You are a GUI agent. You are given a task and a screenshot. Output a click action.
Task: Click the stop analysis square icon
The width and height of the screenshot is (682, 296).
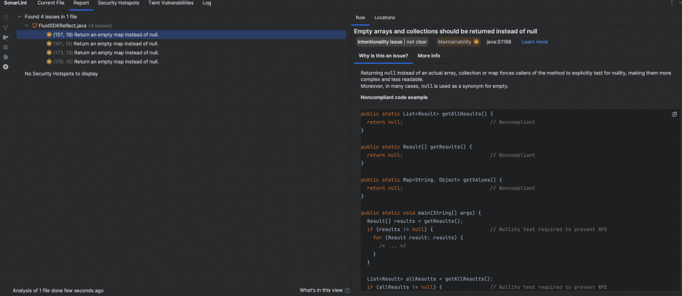[6, 47]
